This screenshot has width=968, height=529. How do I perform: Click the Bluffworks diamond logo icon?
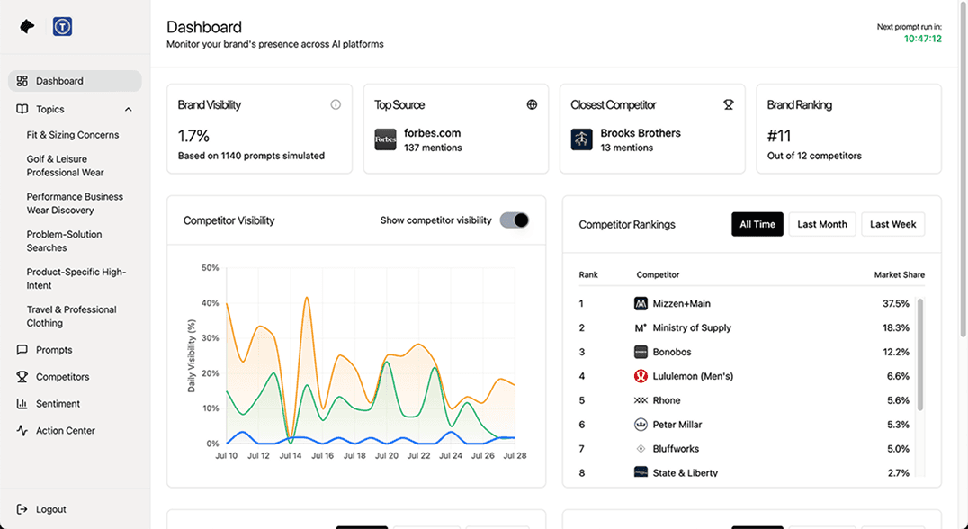tap(641, 449)
